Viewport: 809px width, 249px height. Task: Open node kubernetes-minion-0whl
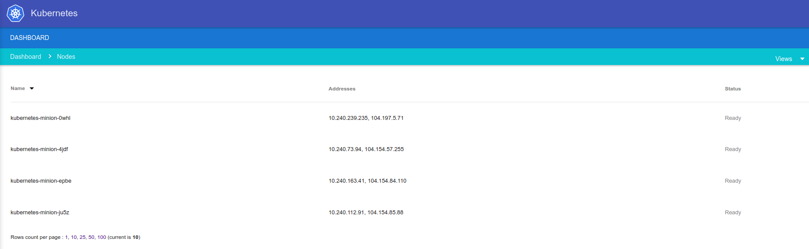(41, 118)
